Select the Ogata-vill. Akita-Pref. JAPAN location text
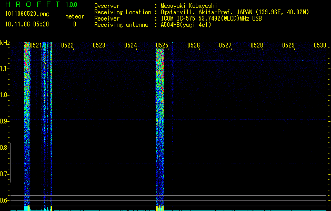 (235, 12)
